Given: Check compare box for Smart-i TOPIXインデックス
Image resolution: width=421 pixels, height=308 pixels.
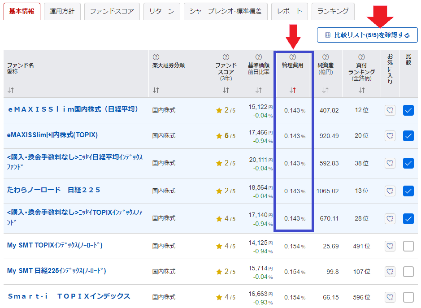Looking at the screenshot, I should [408, 297].
